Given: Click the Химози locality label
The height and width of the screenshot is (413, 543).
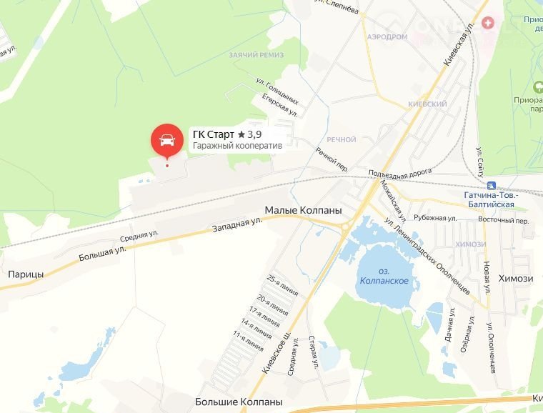Looking at the screenshot, I should click(x=516, y=279).
